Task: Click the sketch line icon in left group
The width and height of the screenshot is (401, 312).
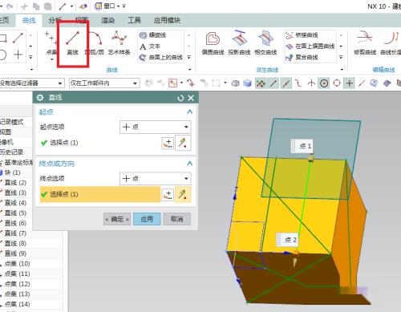Action: coord(18,38)
